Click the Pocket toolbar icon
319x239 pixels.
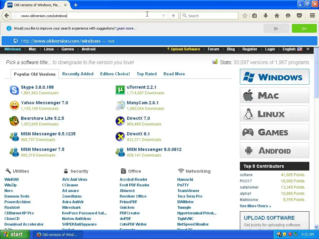point(299,16)
